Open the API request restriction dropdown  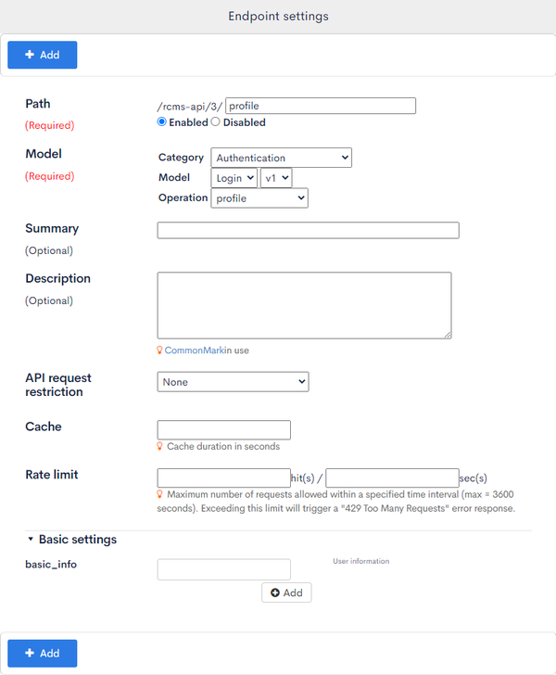click(x=233, y=382)
